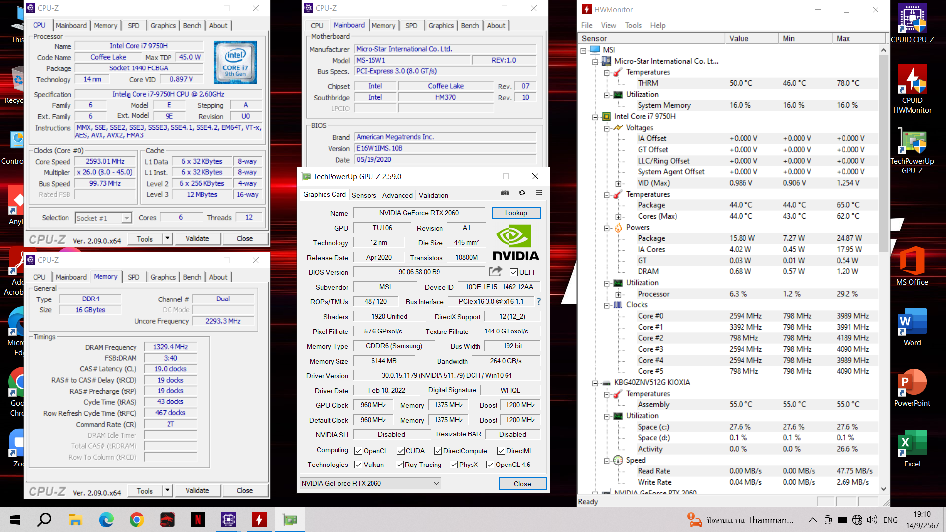Open Tools dropdown arrow in Memory CPU-Z window
This screenshot has height=532, width=946.
click(167, 491)
